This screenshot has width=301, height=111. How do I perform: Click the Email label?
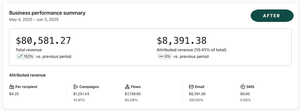(x=200, y=87)
